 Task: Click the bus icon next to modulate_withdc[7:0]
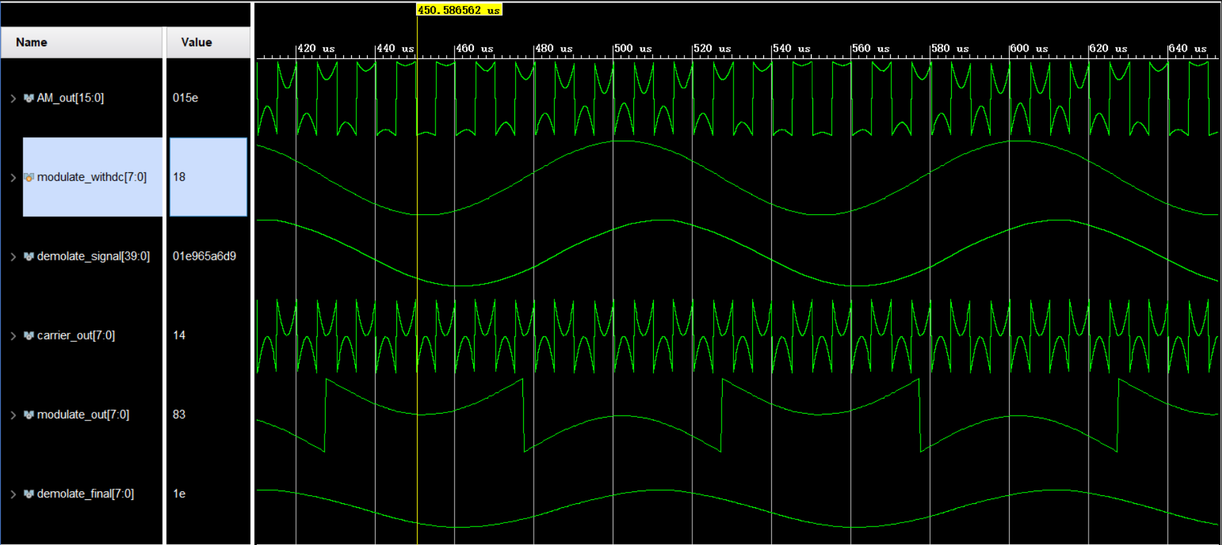coord(29,177)
